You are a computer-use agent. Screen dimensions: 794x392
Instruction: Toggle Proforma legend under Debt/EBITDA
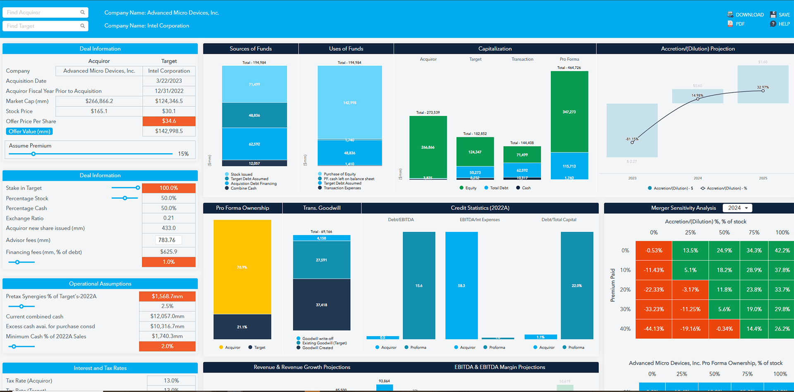(415, 347)
